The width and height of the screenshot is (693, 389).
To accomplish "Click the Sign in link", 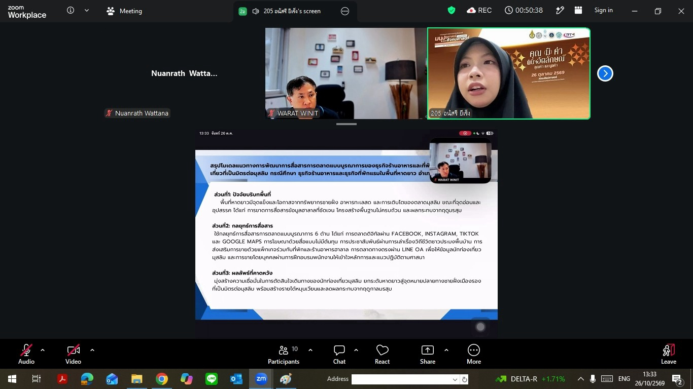I will (603, 11).
